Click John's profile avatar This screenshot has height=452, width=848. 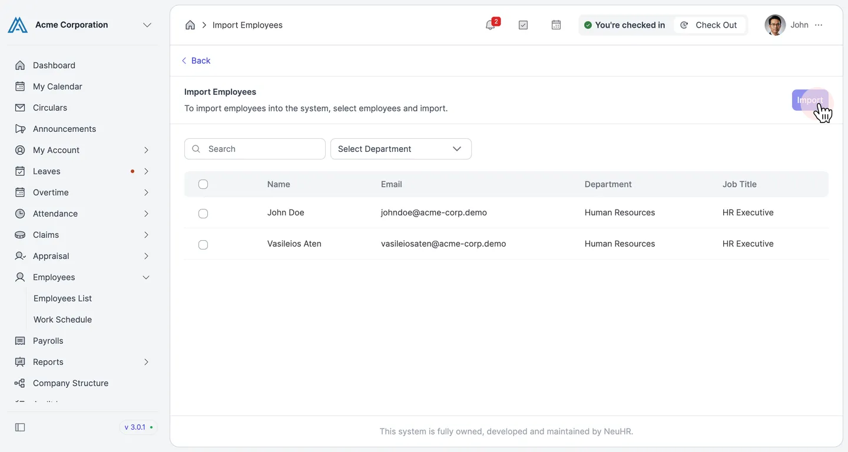click(x=775, y=25)
